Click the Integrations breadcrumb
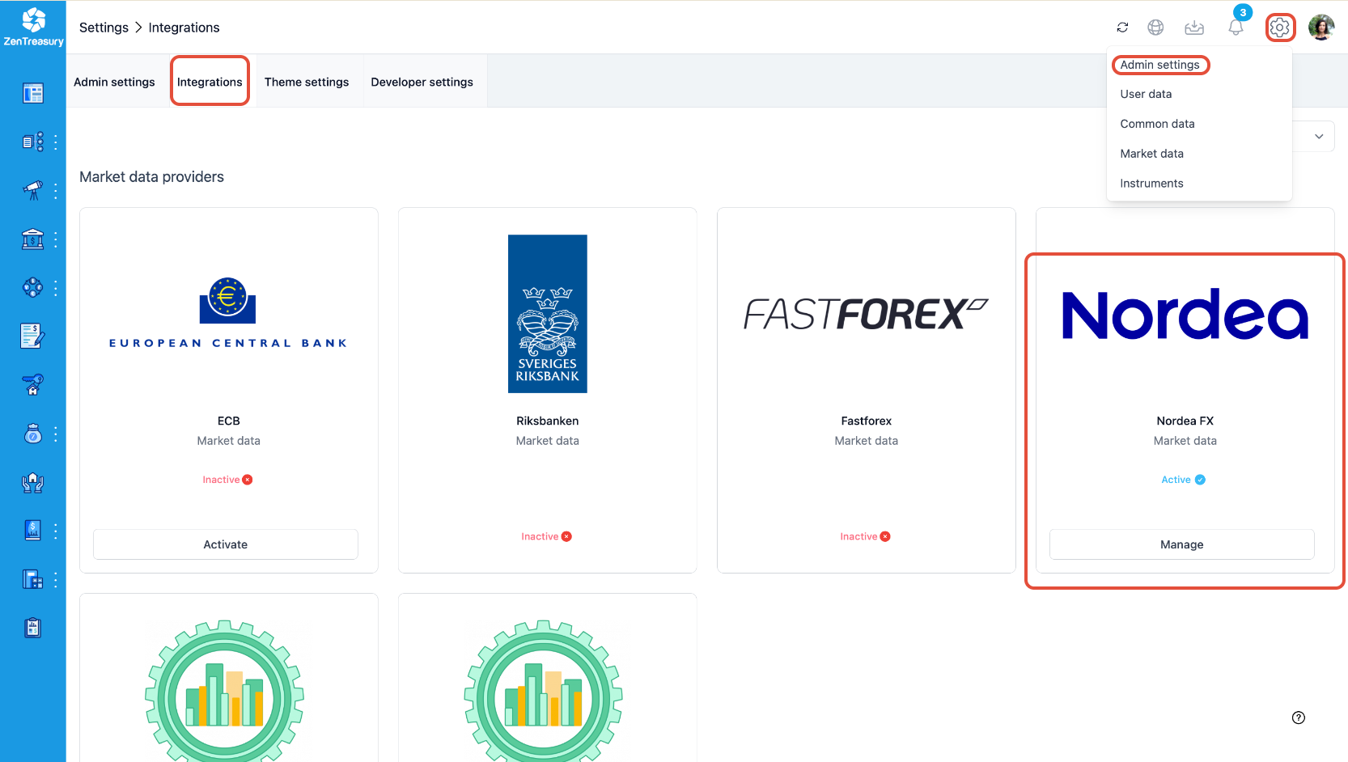1348x762 pixels. point(184,28)
